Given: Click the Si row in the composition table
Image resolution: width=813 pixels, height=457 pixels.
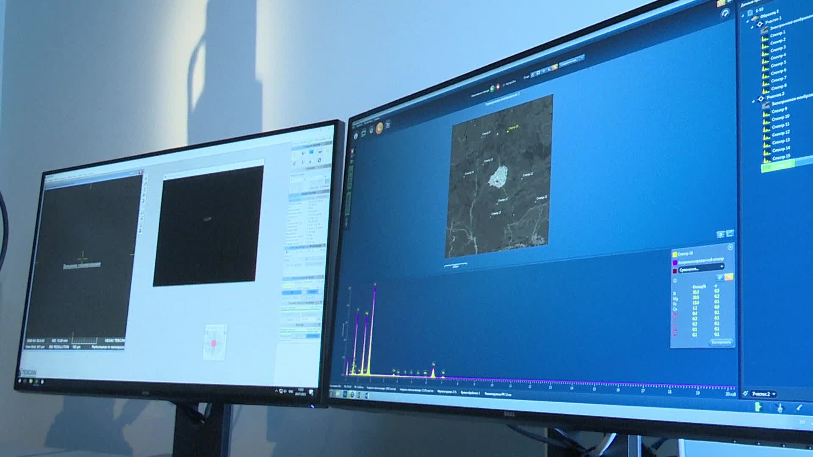Looking at the screenshot, I should tap(697, 292).
